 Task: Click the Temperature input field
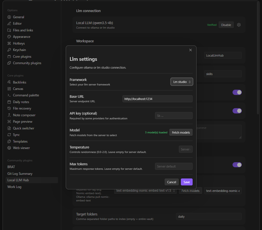186,149
